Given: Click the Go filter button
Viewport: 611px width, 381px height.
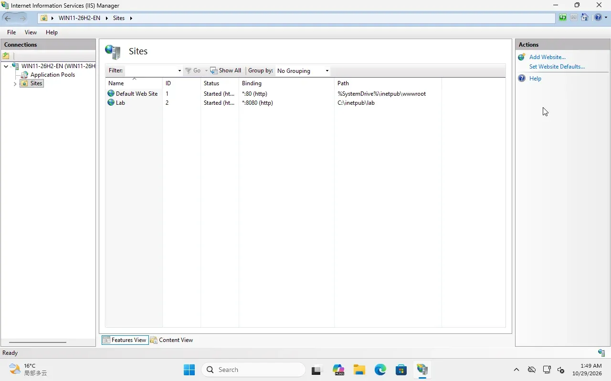Looking at the screenshot, I should coord(193,70).
